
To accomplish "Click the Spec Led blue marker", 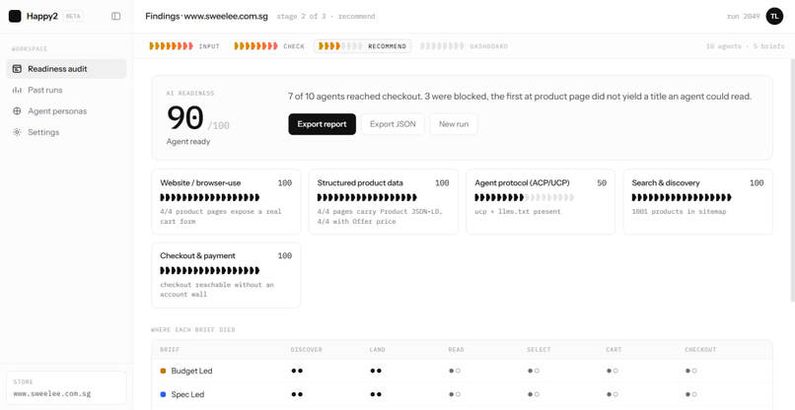I will [x=164, y=394].
